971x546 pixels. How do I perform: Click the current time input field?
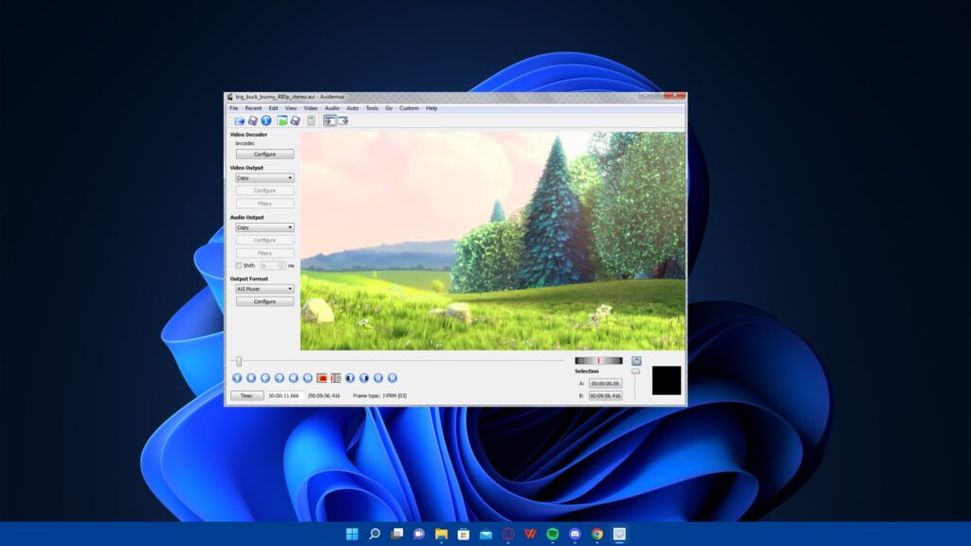coord(284,395)
